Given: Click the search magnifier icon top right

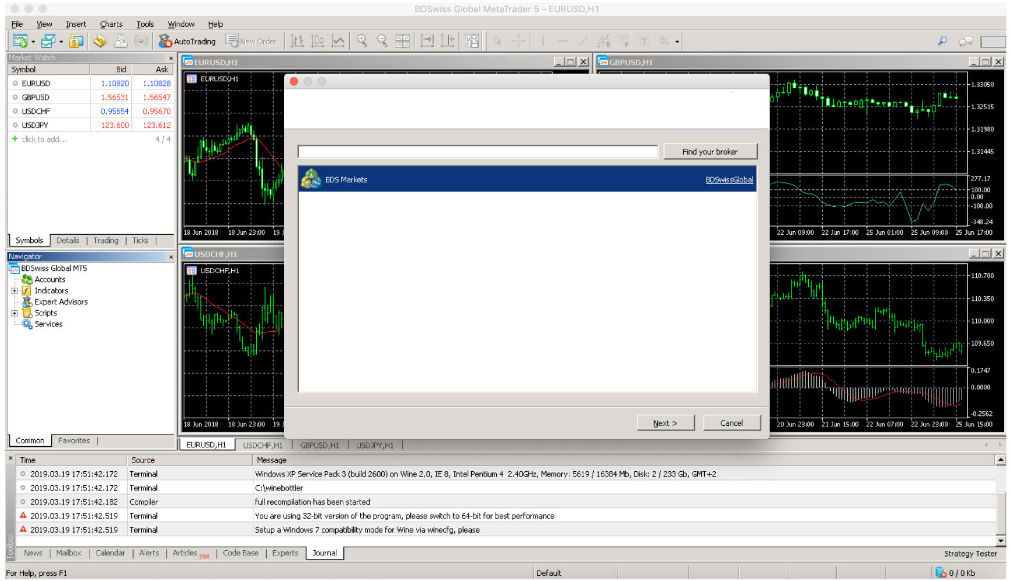Looking at the screenshot, I should pyautogui.click(x=942, y=41).
